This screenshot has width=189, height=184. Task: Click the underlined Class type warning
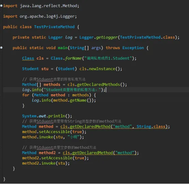point(28,58)
